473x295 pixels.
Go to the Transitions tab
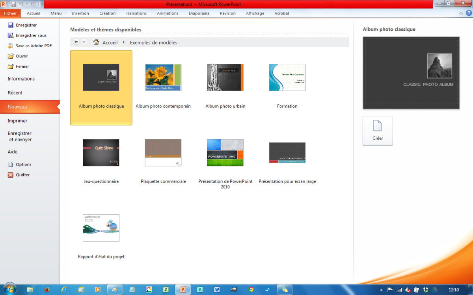tap(136, 13)
